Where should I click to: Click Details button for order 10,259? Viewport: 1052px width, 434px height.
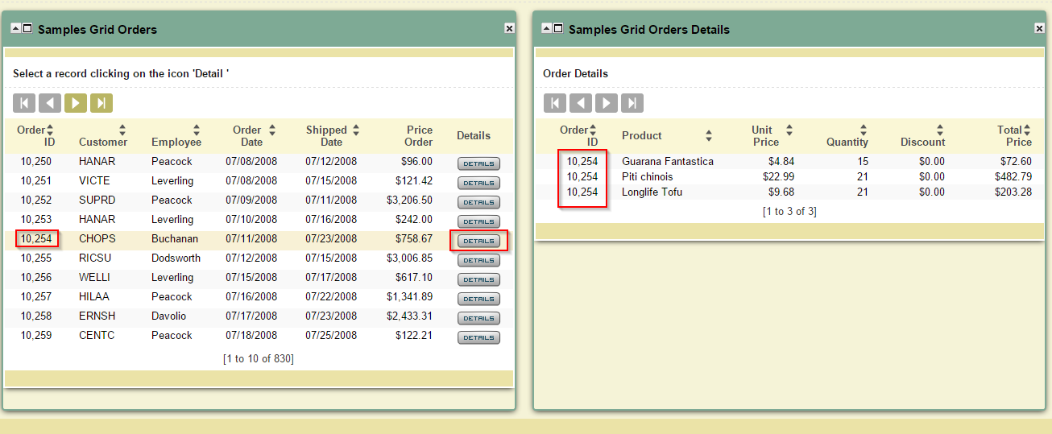coord(478,337)
